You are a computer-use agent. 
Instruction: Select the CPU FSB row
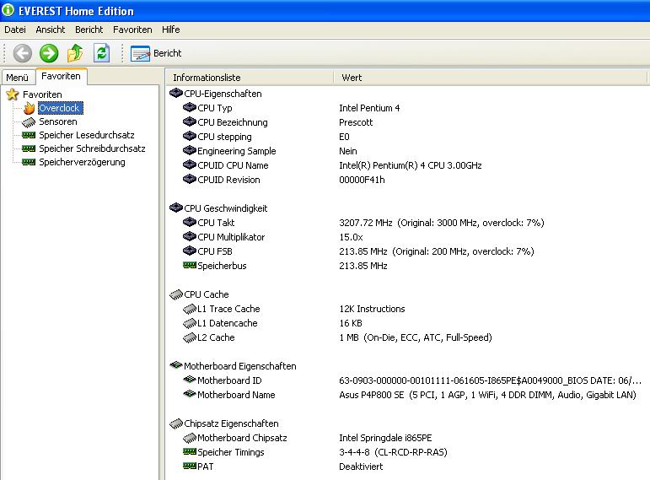tap(408, 251)
